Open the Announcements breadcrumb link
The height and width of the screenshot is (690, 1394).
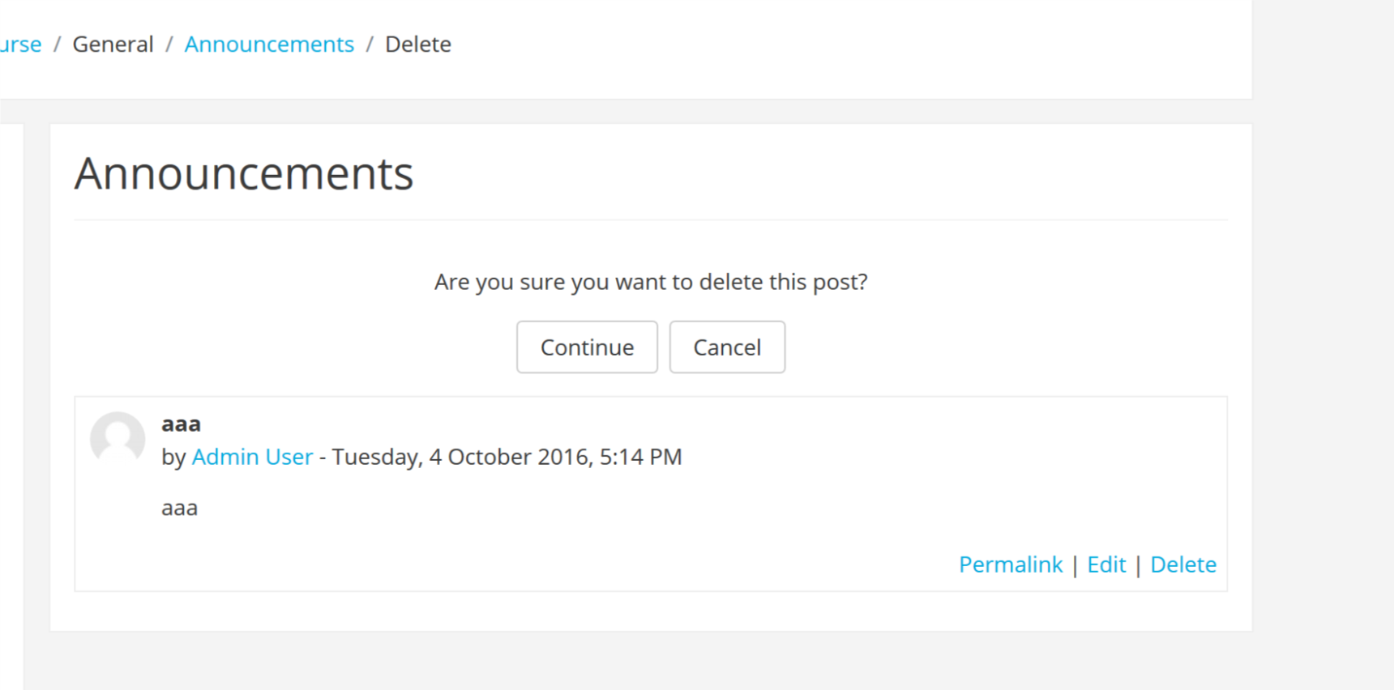click(269, 44)
